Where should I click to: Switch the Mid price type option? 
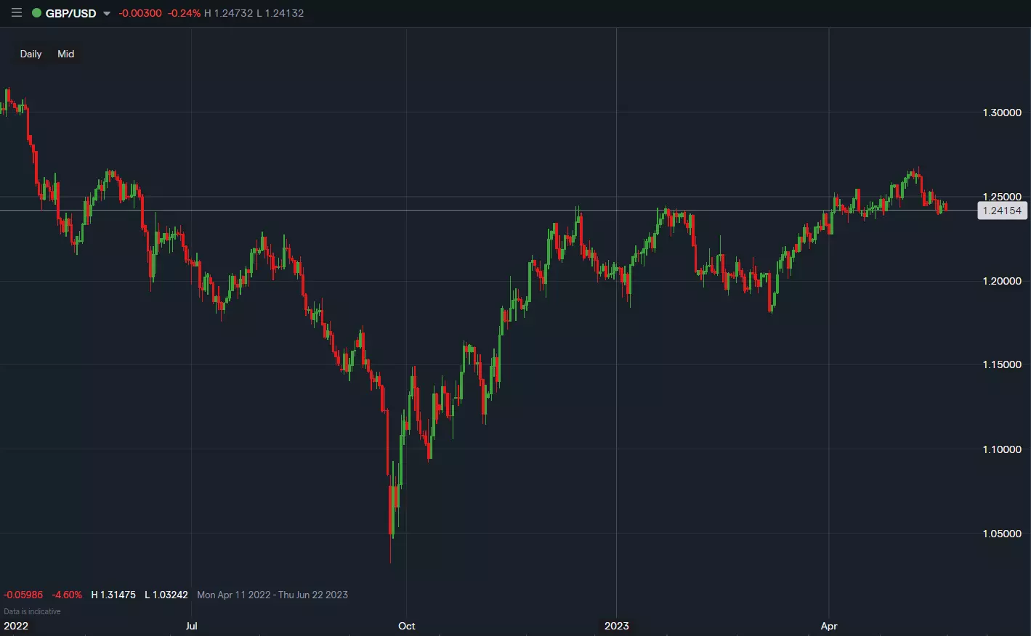pos(66,54)
